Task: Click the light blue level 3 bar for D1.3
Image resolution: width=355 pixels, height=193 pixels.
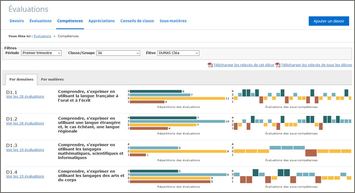Action: click(154, 148)
